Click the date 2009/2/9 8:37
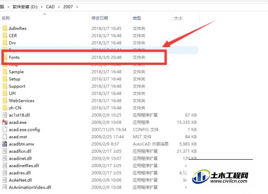Screen dimensions: 268x194 coord(105,144)
